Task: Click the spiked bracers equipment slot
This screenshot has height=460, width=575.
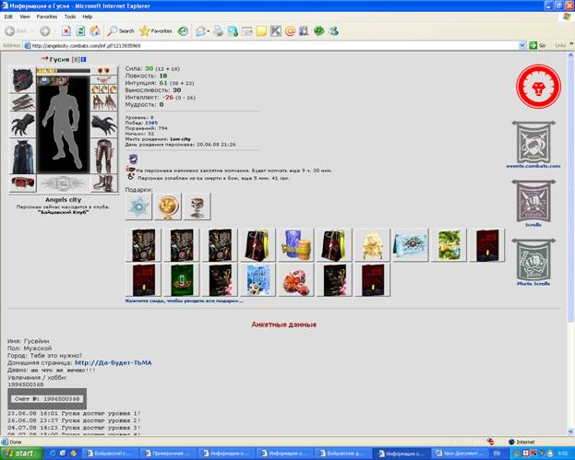Action: pyautogui.click(x=23, y=102)
